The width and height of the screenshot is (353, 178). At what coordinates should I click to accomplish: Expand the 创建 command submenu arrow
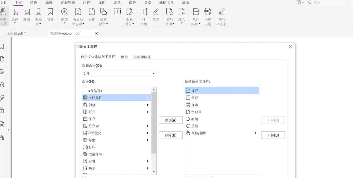(x=148, y=105)
